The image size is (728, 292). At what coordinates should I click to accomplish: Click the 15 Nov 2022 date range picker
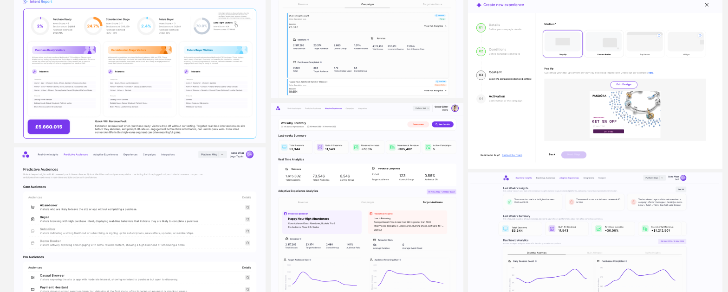point(441,191)
